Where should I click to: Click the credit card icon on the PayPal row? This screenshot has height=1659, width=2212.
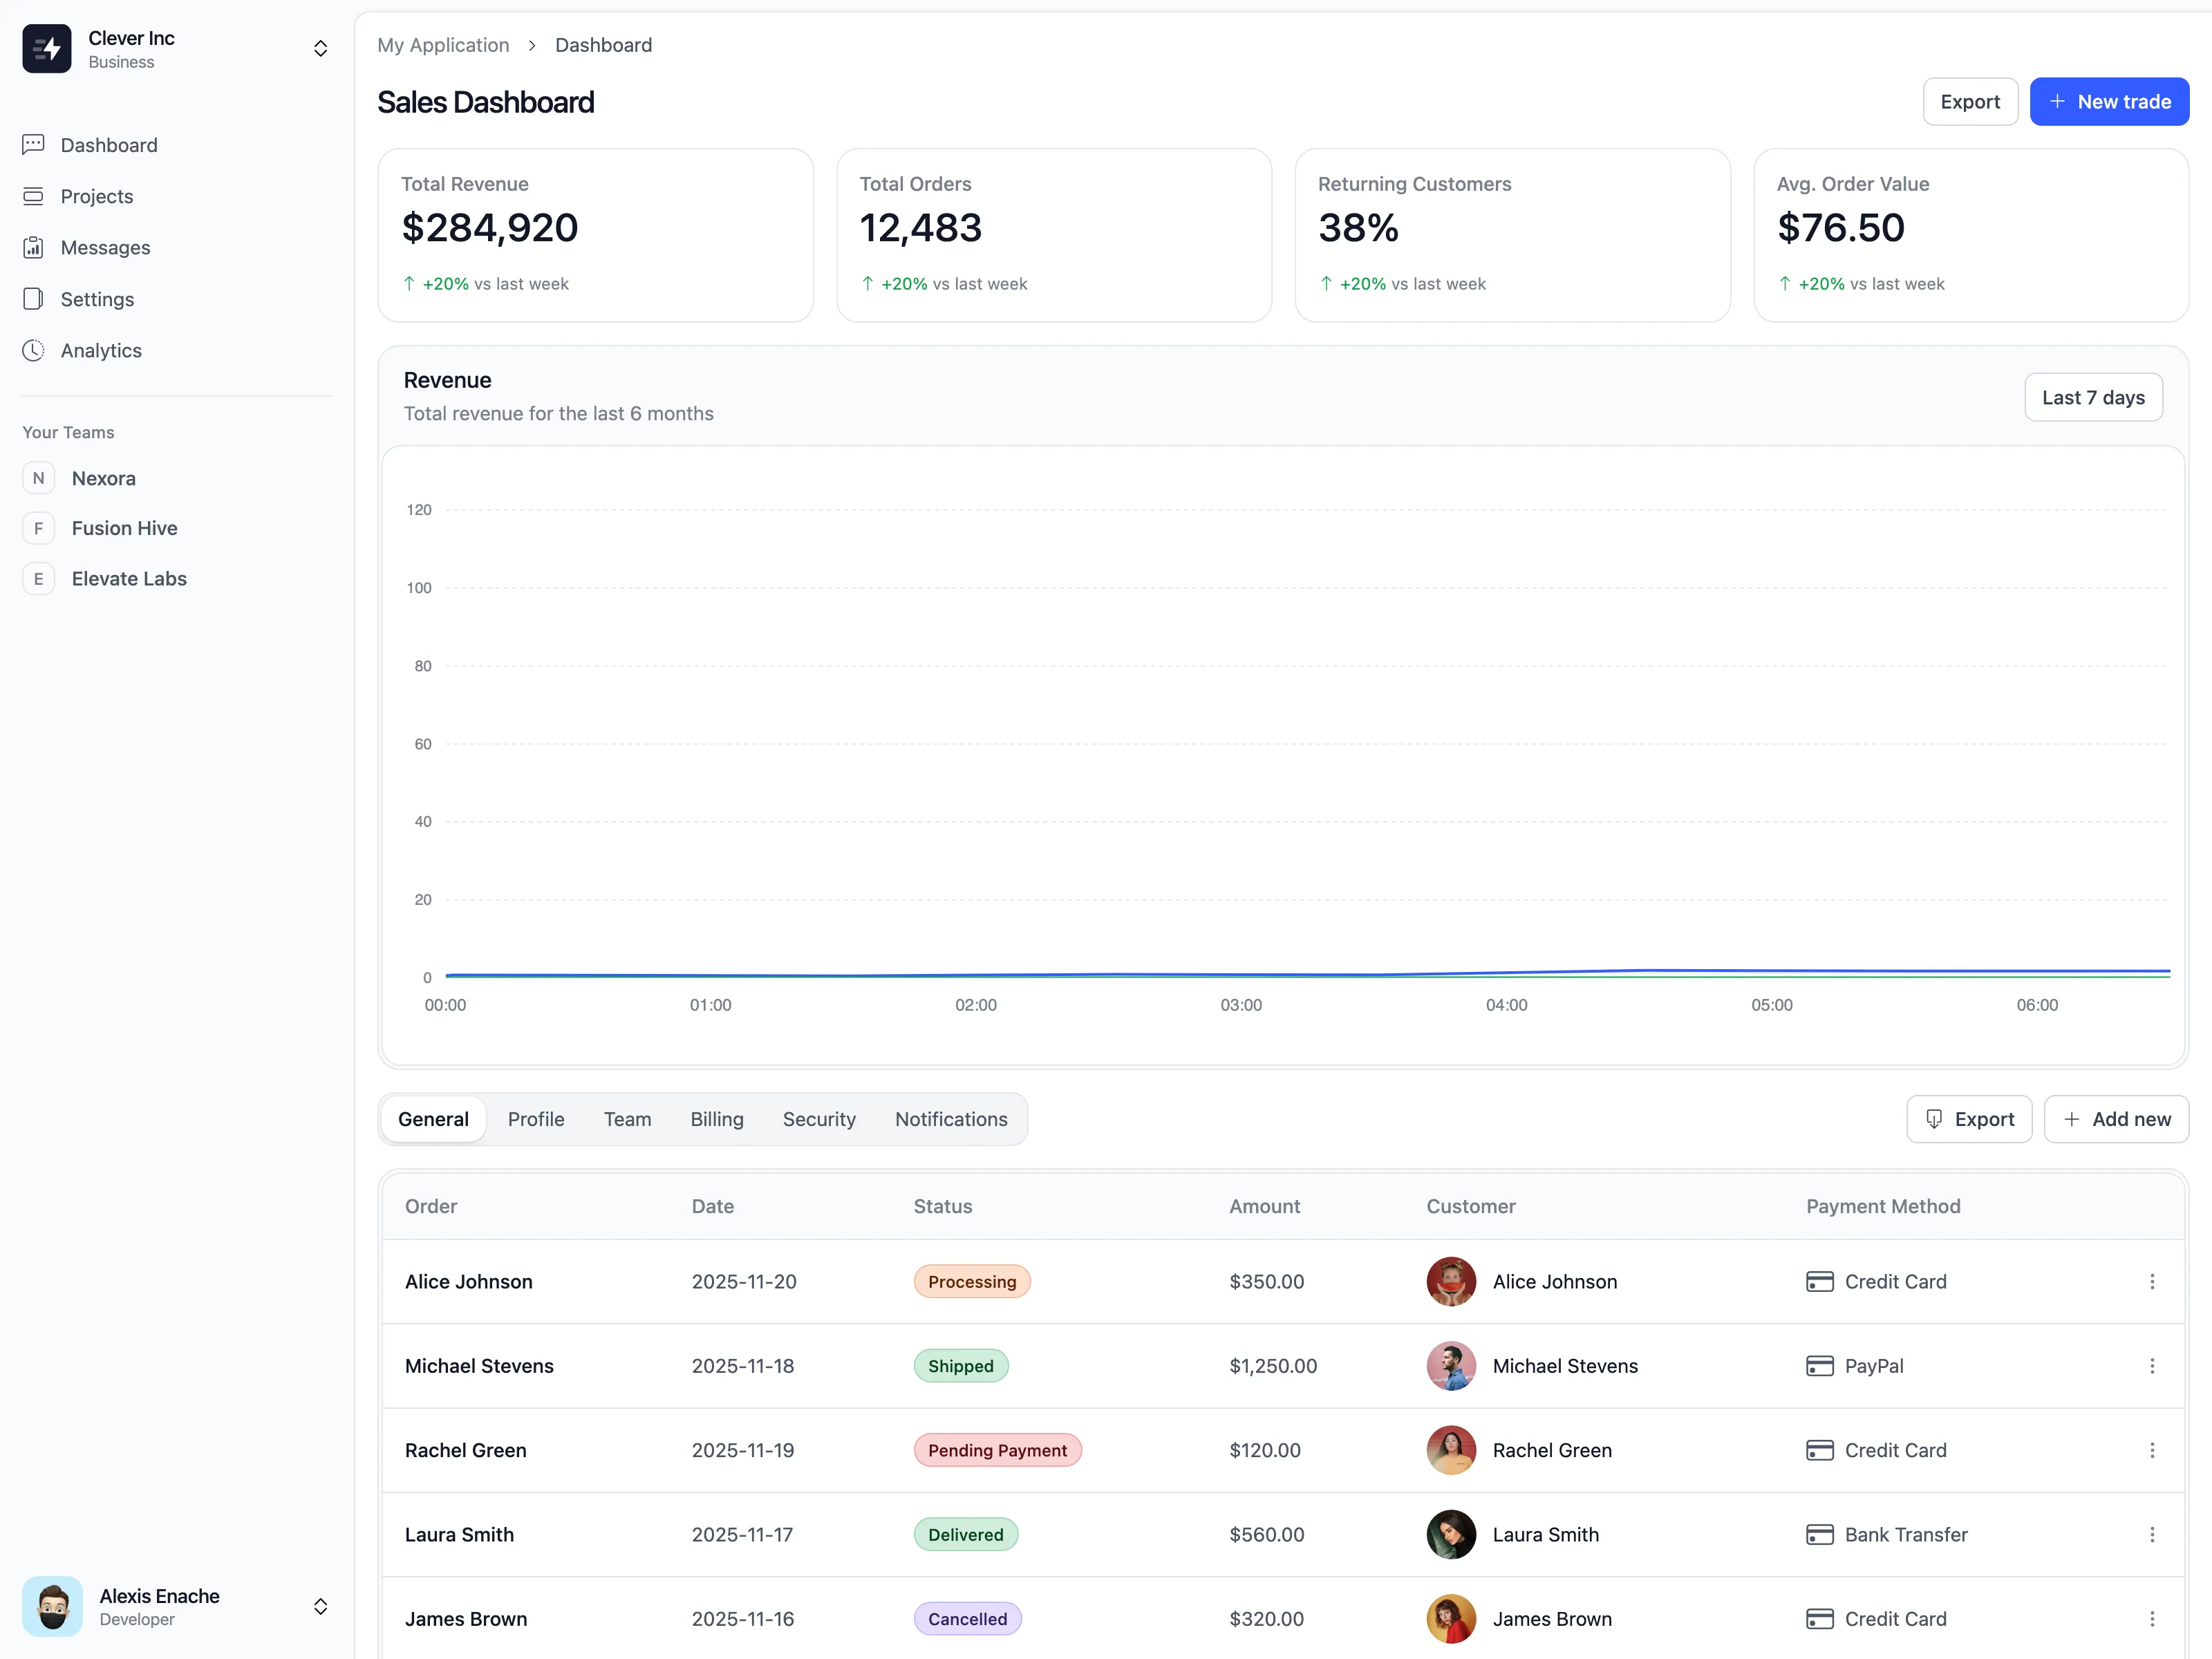(1819, 1366)
